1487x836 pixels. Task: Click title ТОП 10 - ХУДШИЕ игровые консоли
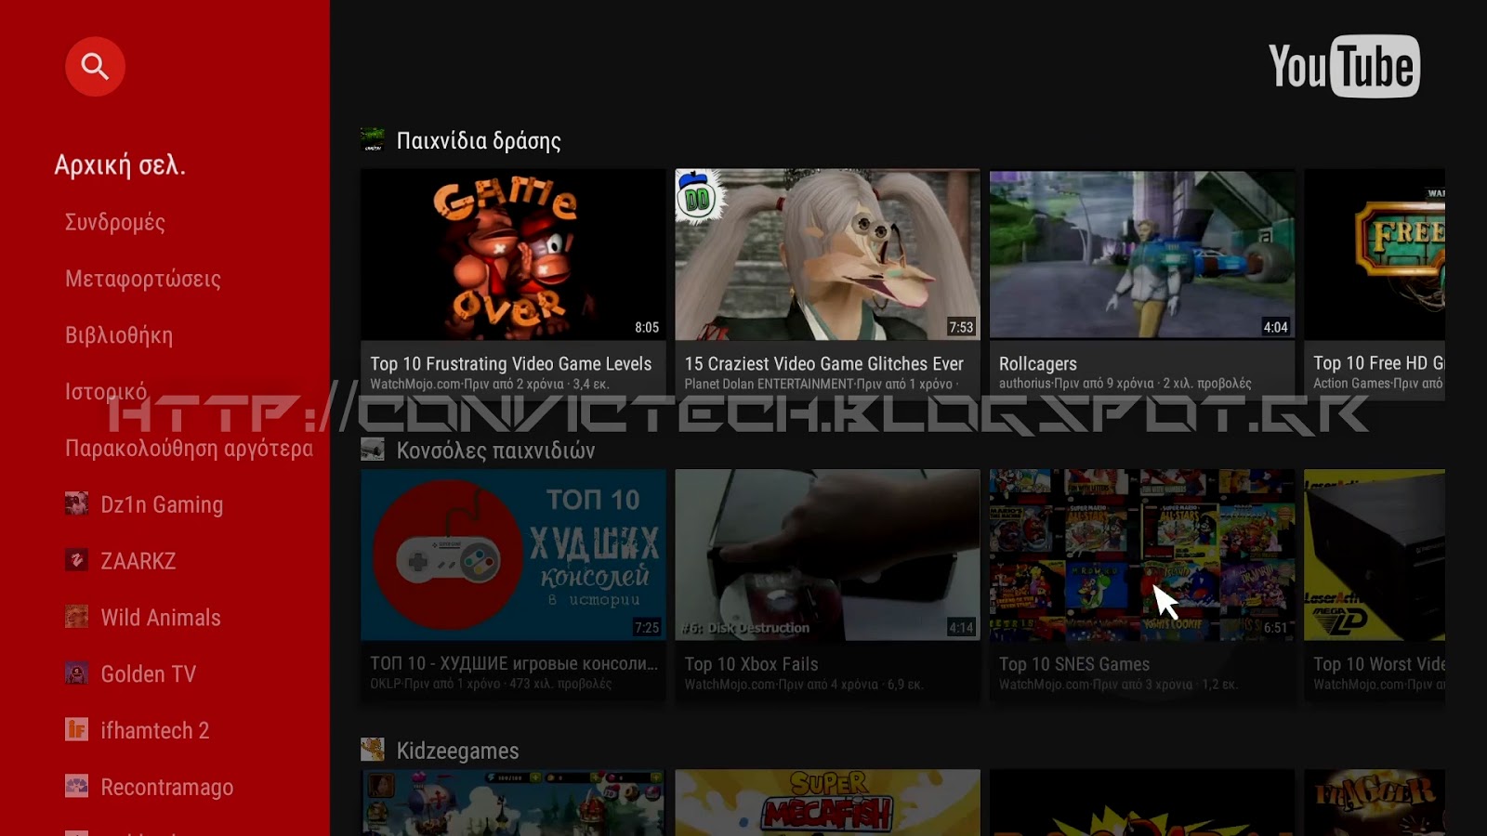click(514, 664)
